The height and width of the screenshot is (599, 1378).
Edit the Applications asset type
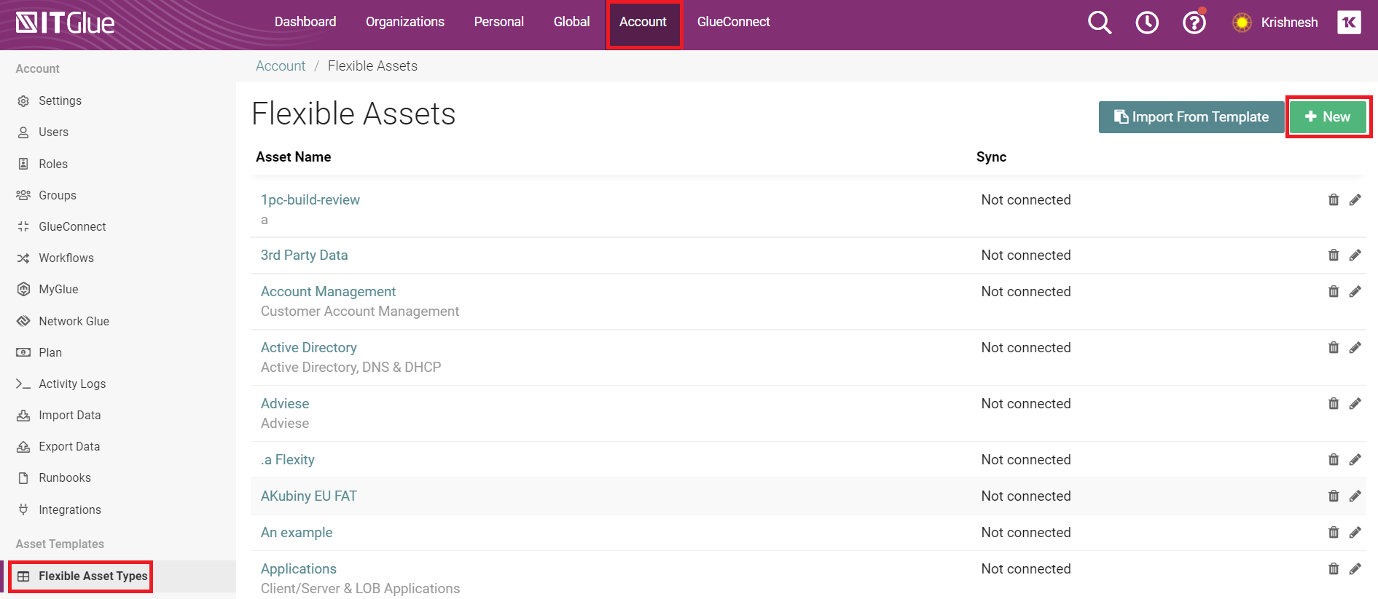1355,568
